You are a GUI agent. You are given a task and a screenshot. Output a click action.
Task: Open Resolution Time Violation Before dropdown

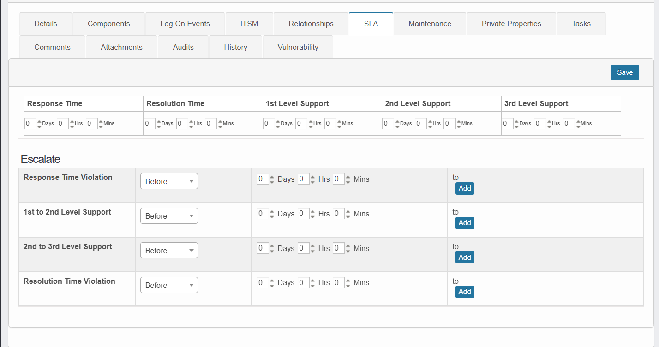[169, 285]
